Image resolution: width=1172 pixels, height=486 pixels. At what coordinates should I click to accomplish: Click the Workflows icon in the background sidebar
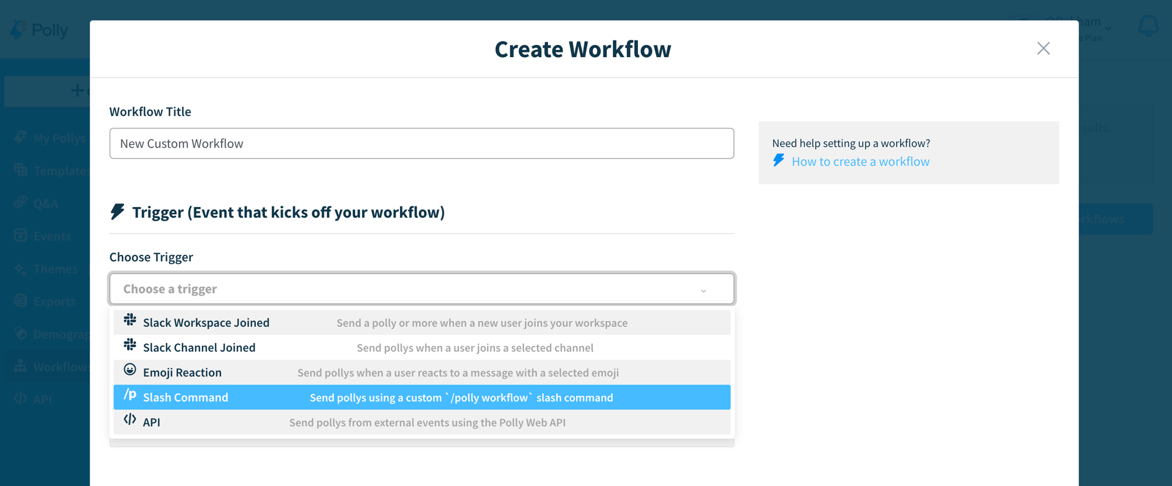coord(20,366)
